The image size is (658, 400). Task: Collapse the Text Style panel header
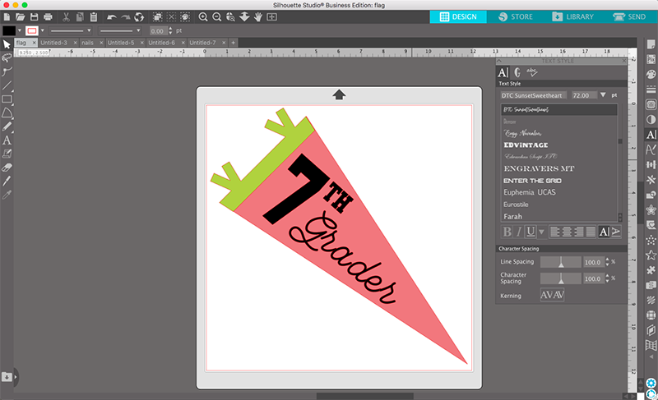[x=499, y=61]
